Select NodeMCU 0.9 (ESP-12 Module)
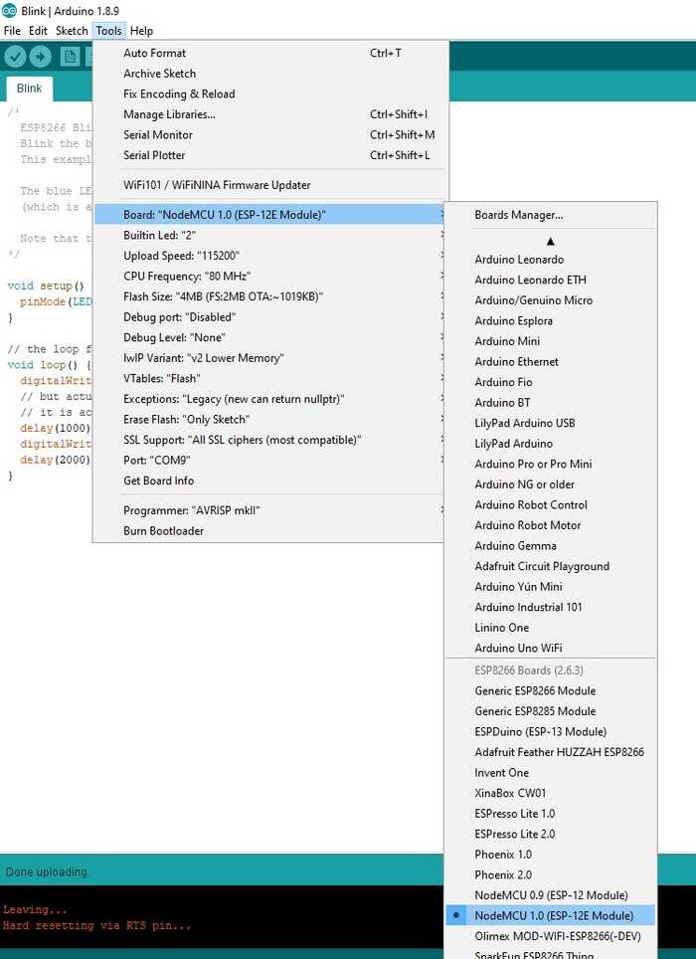Image resolution: width=696 pixels, height=959 pixels. pos(551,895)
